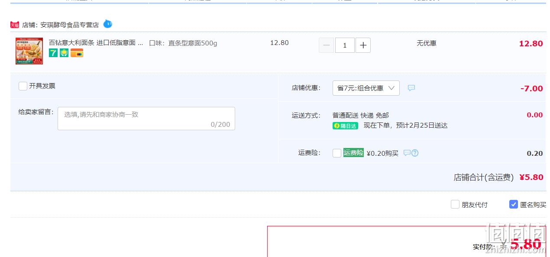The height and width of the screenshot is (257, 550).
Task: Click the orange credit card payment badge
Action: [x=77, y=53]
